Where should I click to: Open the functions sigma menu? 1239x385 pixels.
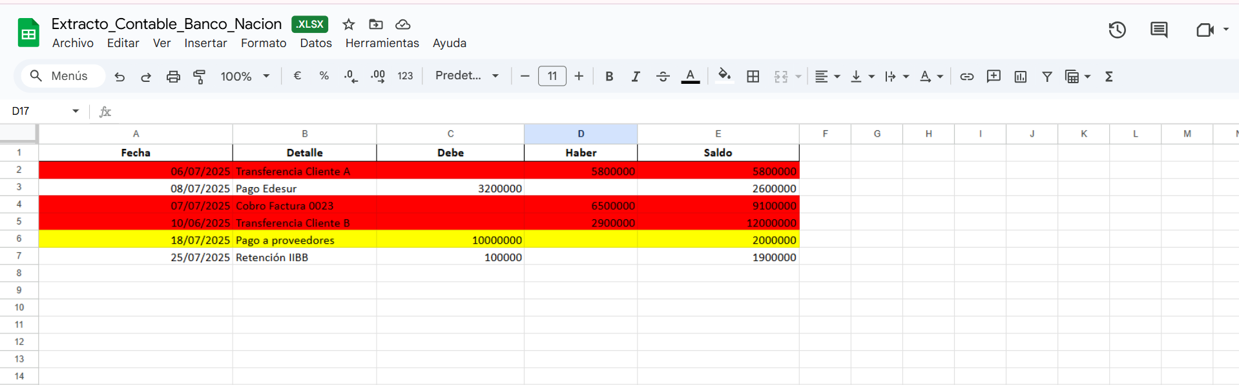click(x=1109, y=77)
